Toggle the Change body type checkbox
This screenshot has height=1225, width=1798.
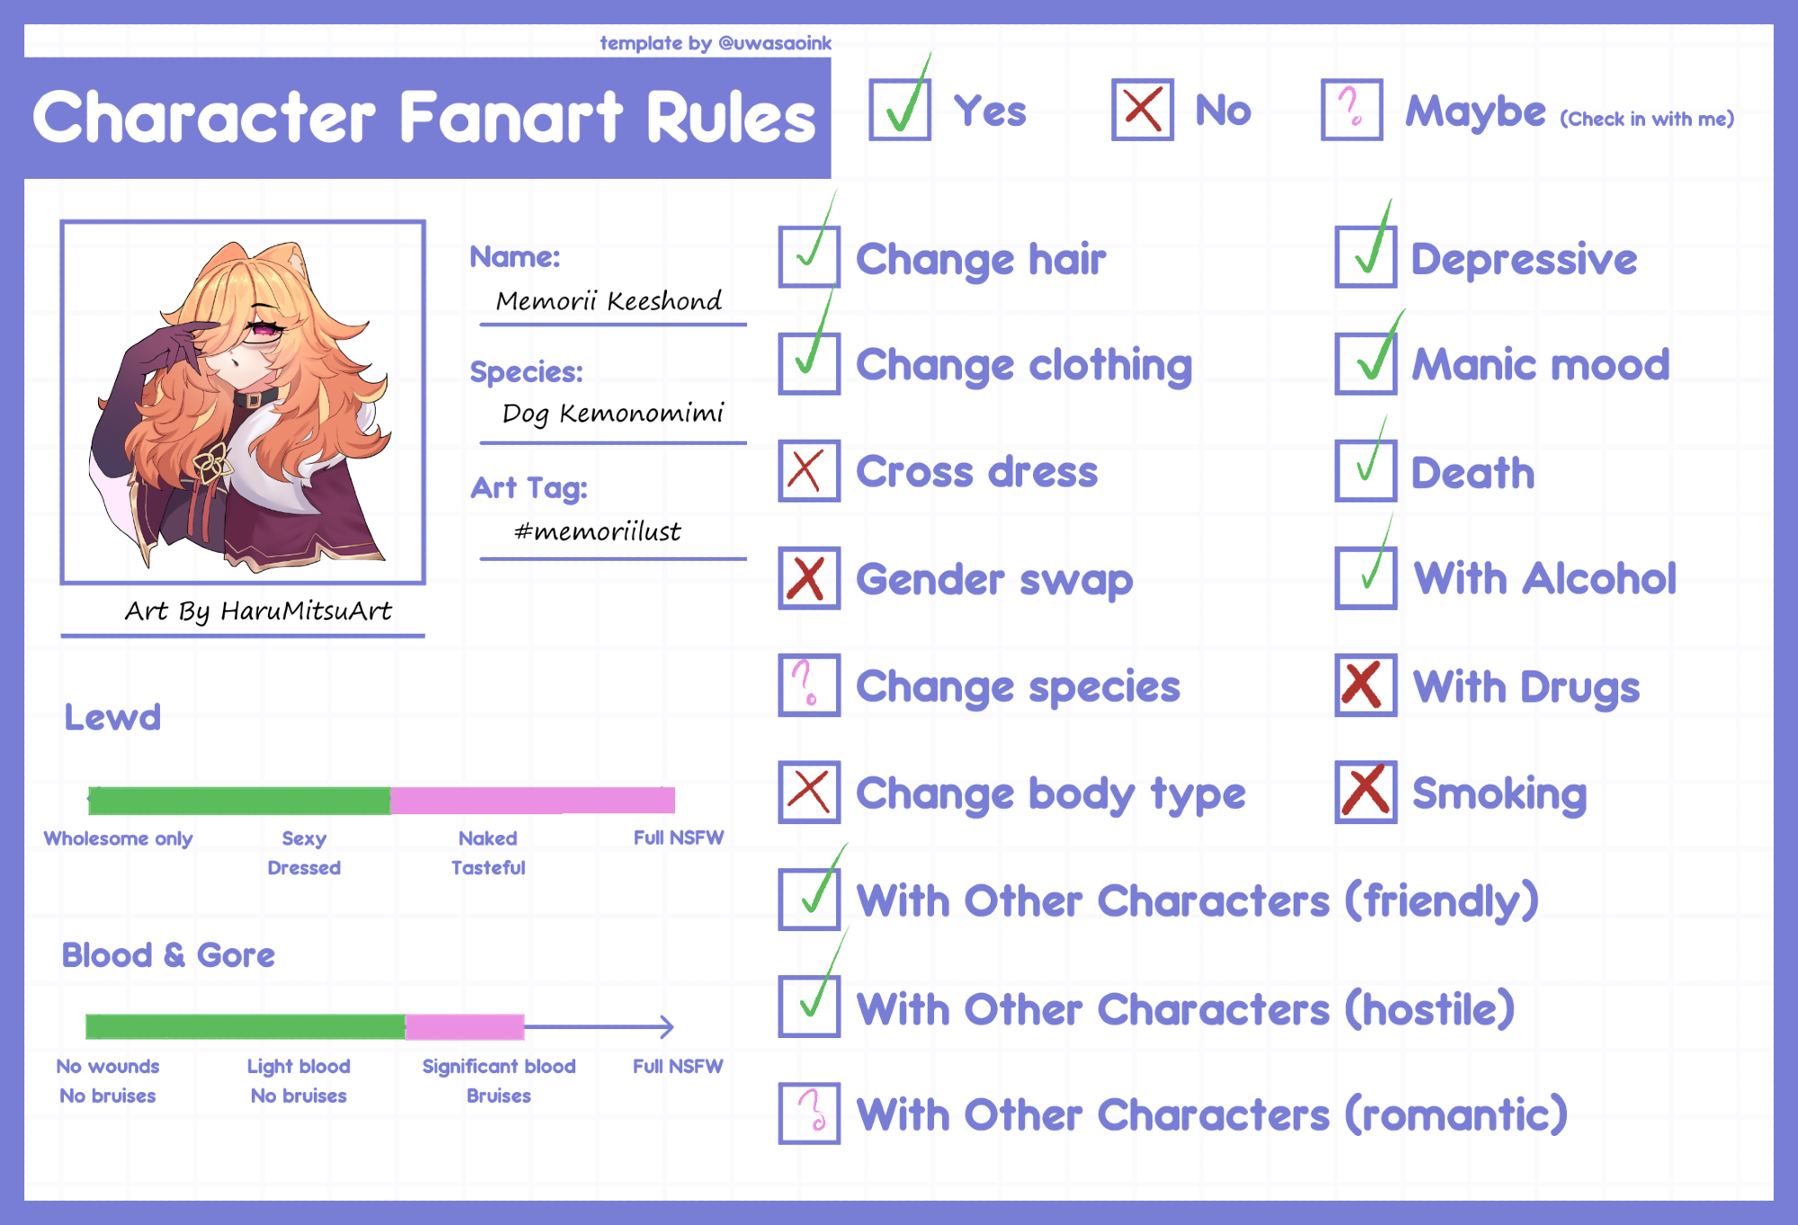click(x=809, y=792)
